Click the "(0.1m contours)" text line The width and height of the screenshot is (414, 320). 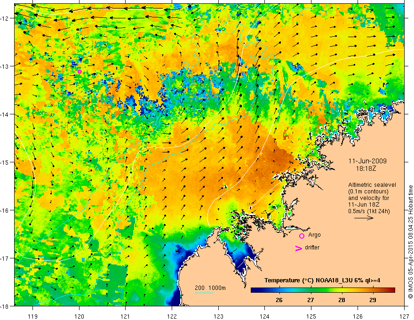coord(368,192)
